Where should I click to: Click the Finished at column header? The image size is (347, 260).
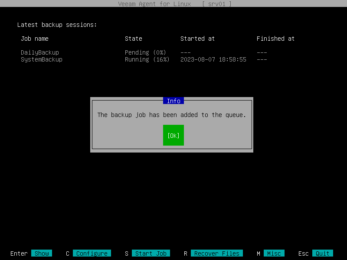pyautogui.click(x=275, y=39)
